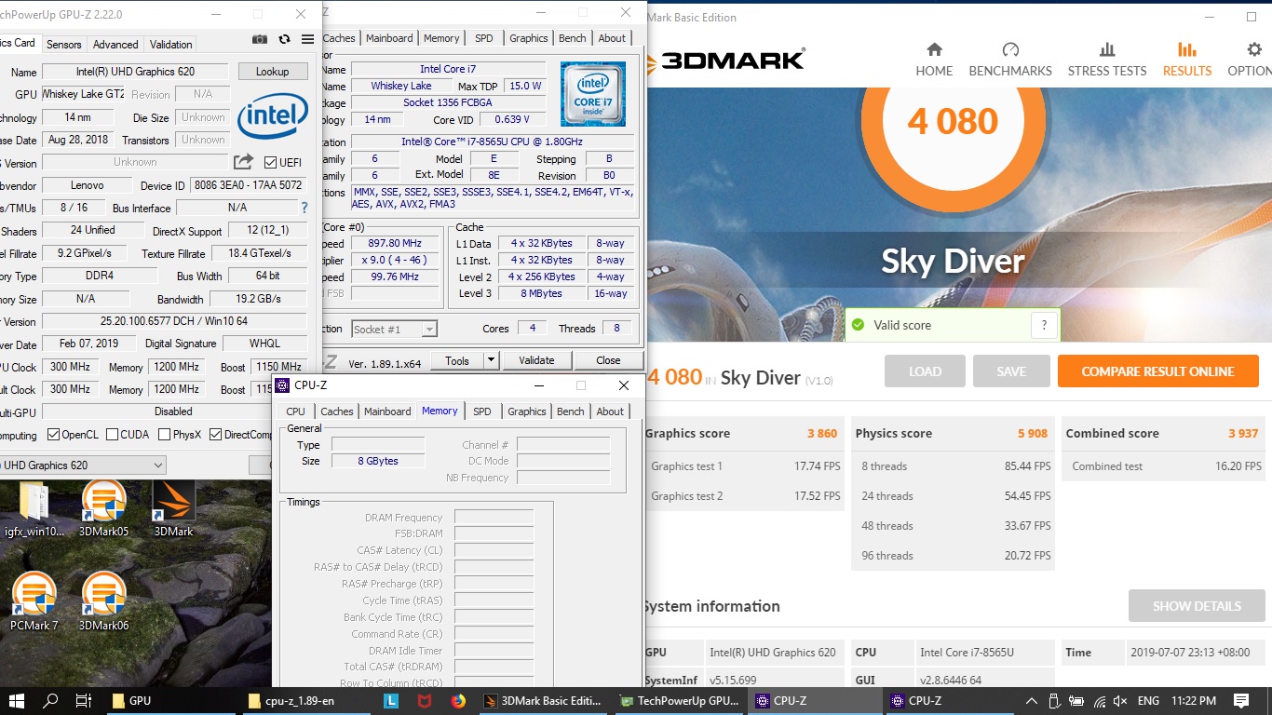Open CPU tab in the Memory CPU-Z window
This screenshot has width=1272, height=715.
[x=296, y=411]
